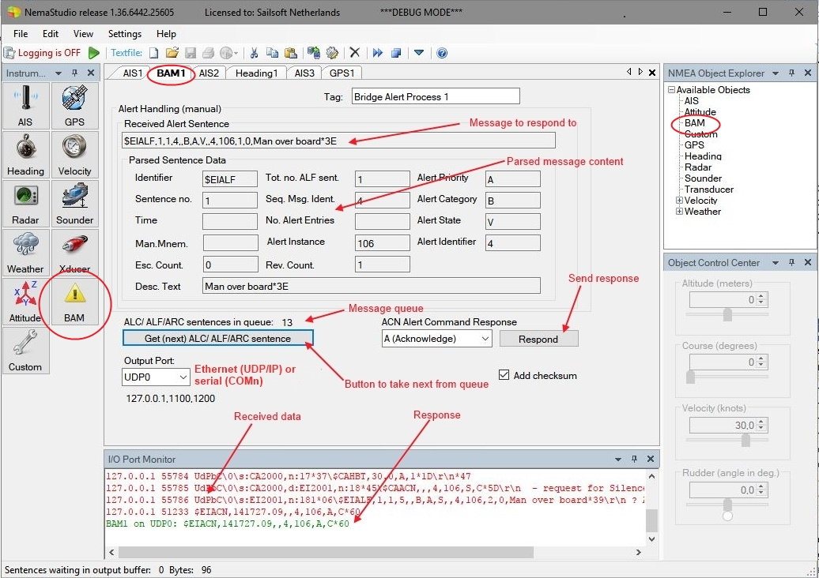This screenshot has width=819, height=578.
Task: Select the BAM warning instrument icon
Action: [74, 301]
